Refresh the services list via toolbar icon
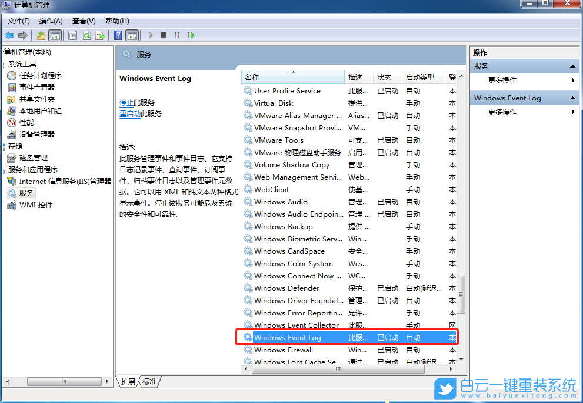This screenshot has height=403, width=583. coord(86,35)
